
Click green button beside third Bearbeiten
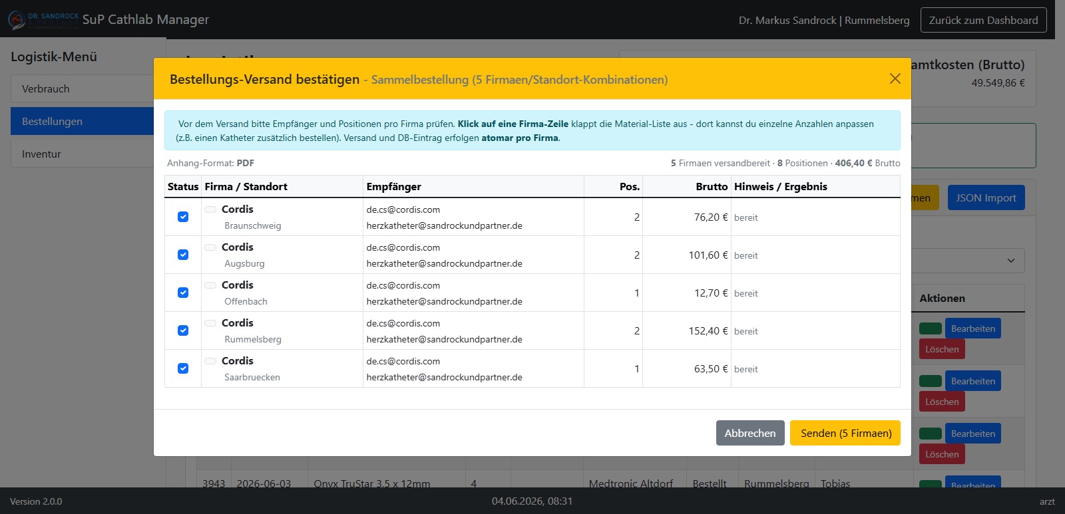[x=931, y=434]
